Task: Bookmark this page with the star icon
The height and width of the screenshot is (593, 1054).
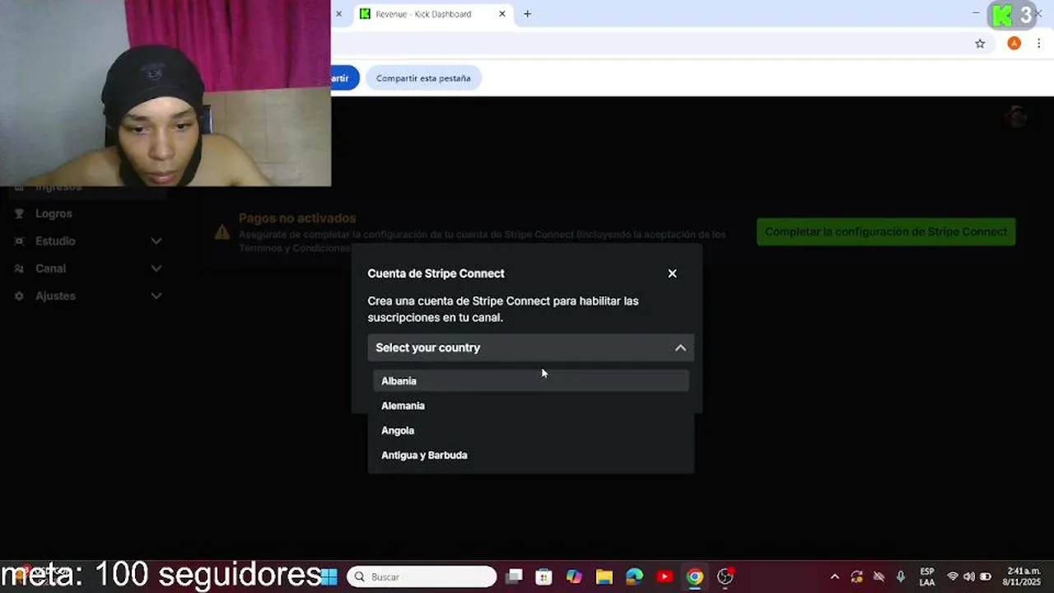Action: click(980, 44)
